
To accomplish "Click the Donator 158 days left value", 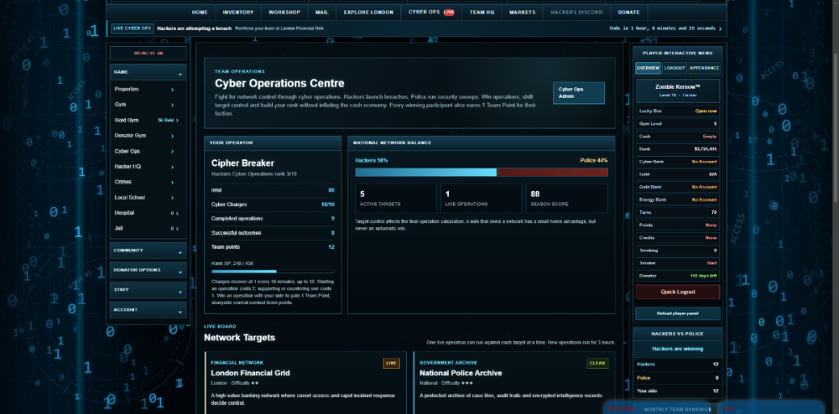I will point(704,277).
